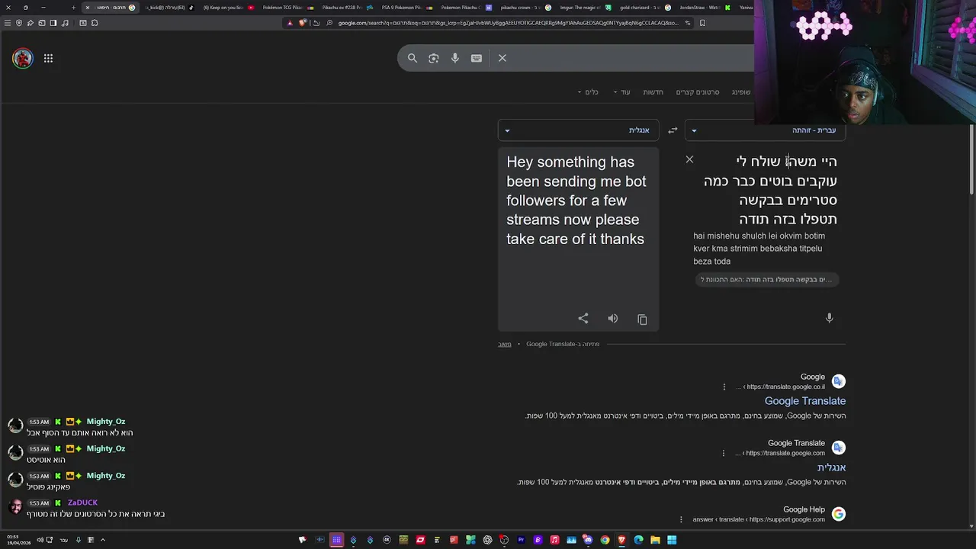This screenshot has height=549, width=976.
Task: Open source language dropdown עברית - זוהתה
Action: (x=765, y=130)
